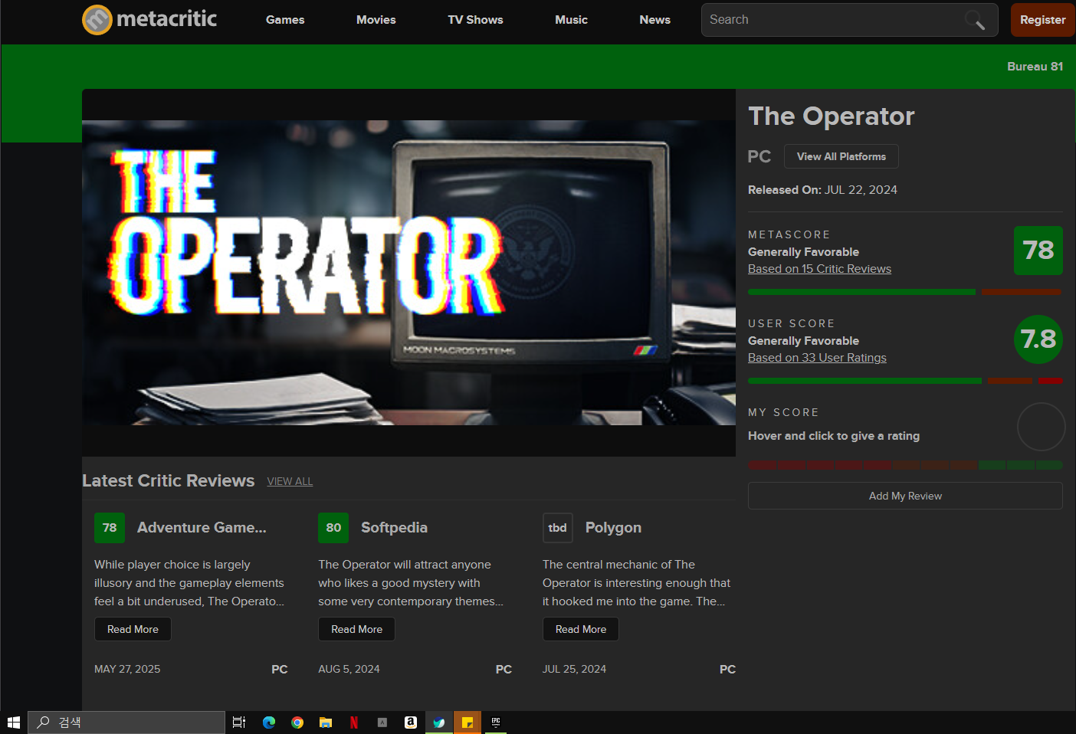The image size is (1076, 734).
Task: Click the PC label under Softpedia review
Action: 504,669
